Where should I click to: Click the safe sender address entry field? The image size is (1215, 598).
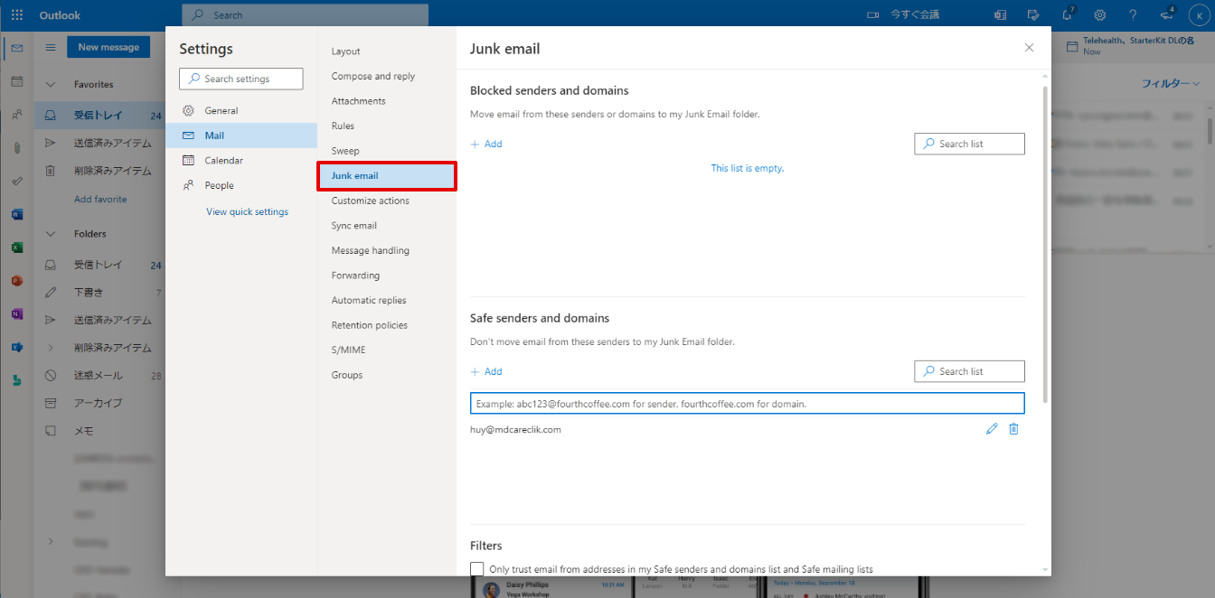click(748, 403)
